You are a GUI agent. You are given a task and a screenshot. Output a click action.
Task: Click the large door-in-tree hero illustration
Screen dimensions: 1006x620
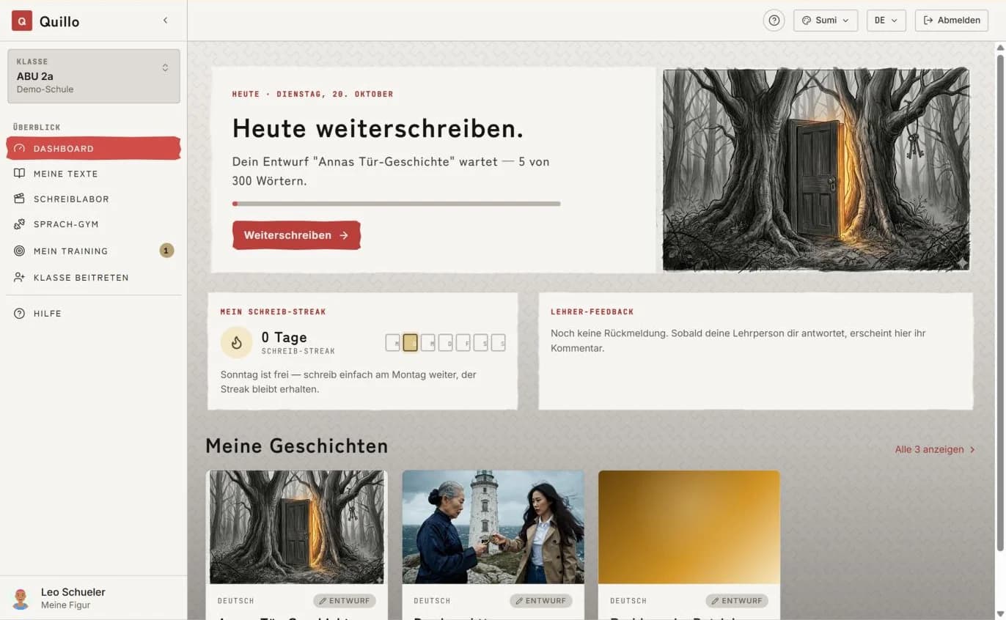pyautogui.click(x=816, y=170)
